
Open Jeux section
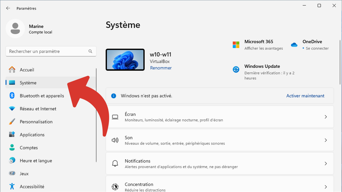tap(51, 174)
